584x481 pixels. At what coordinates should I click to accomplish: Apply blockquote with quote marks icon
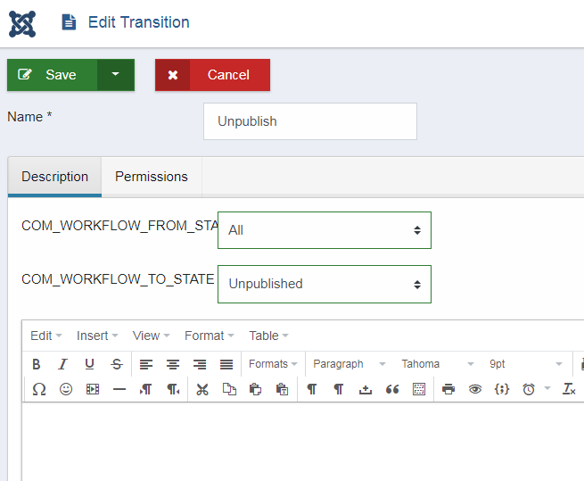[392, 389]
